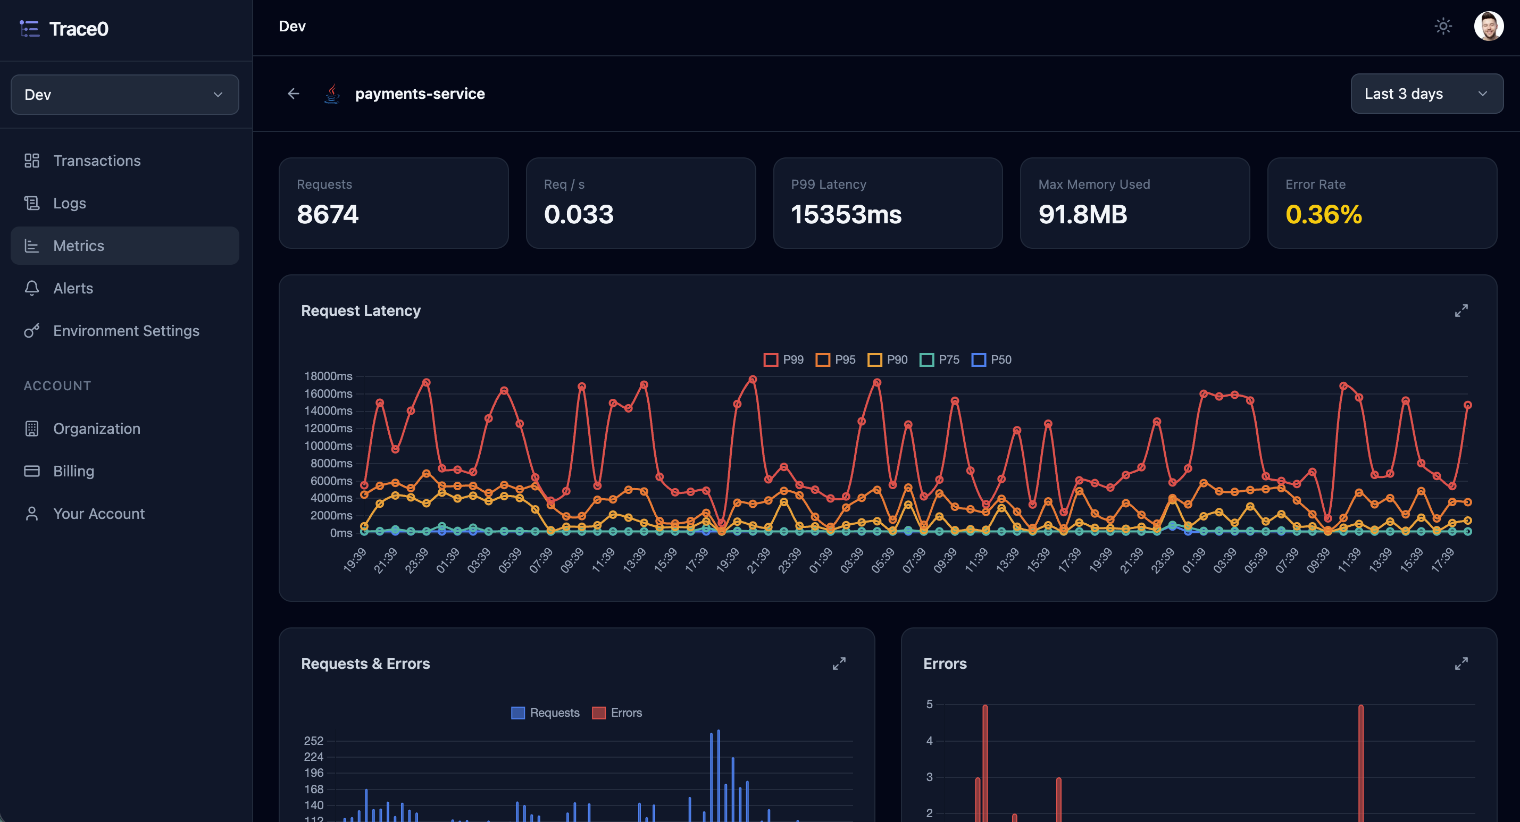Toggle the P75 legend series
Image resolution: width=1520 pixels, height=822 pixels.
pos(939,359)
